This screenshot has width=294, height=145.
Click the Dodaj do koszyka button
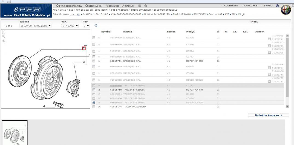268,115
